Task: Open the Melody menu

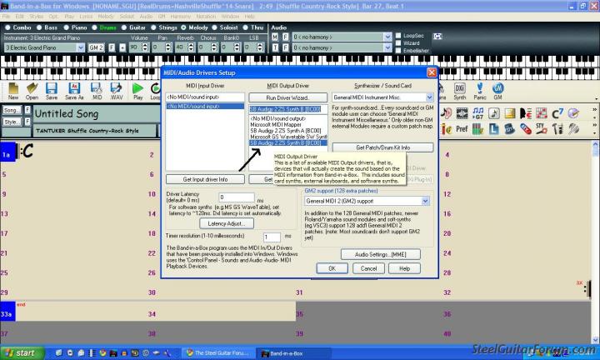Action: 106,17
